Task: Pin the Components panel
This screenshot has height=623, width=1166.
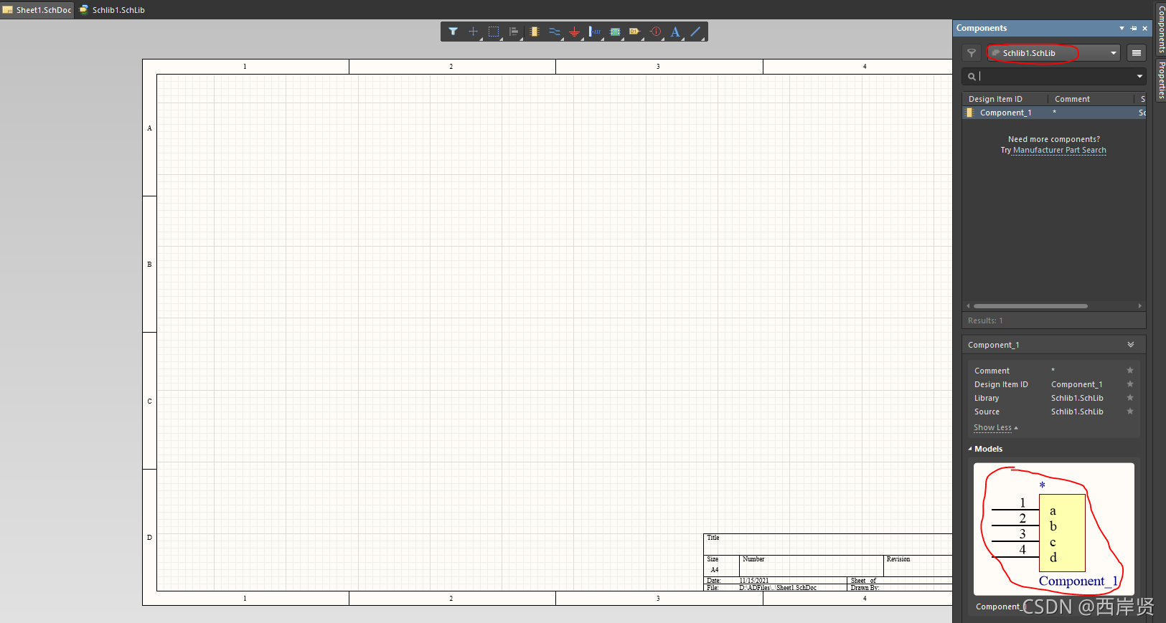Action: pyautogui.click(x=1134, y=29)
